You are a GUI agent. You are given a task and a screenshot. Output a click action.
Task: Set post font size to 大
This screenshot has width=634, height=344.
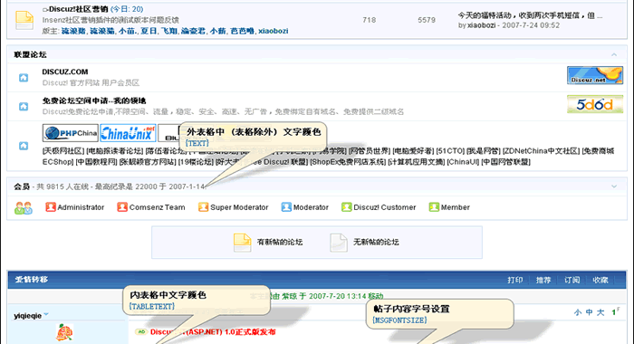[x=600, y=312]
